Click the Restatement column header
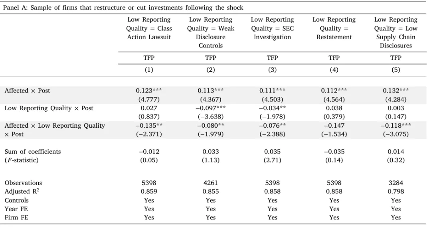This screenshot has width=431, height=227. click(334, 28)
